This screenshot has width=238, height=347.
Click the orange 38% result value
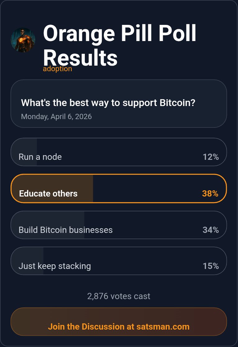[210, 193]
